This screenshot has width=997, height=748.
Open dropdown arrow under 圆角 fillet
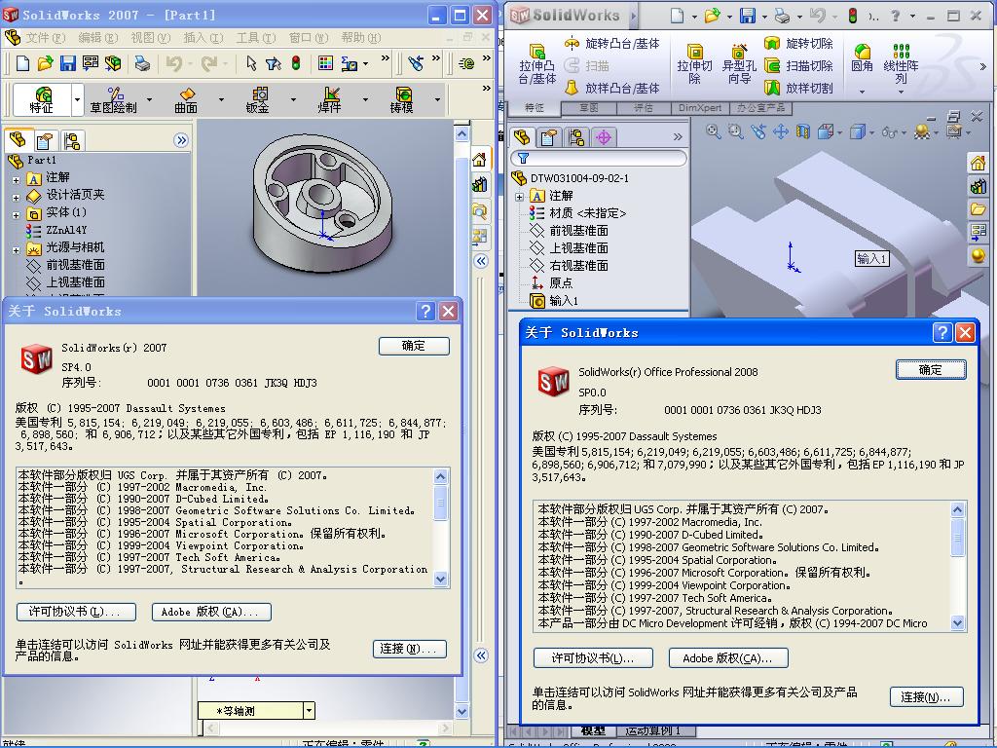click(863, 92)
